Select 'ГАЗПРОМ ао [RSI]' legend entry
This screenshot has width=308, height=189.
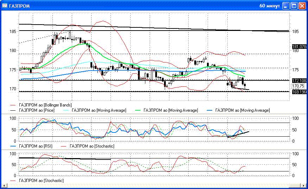click(36, 146)
